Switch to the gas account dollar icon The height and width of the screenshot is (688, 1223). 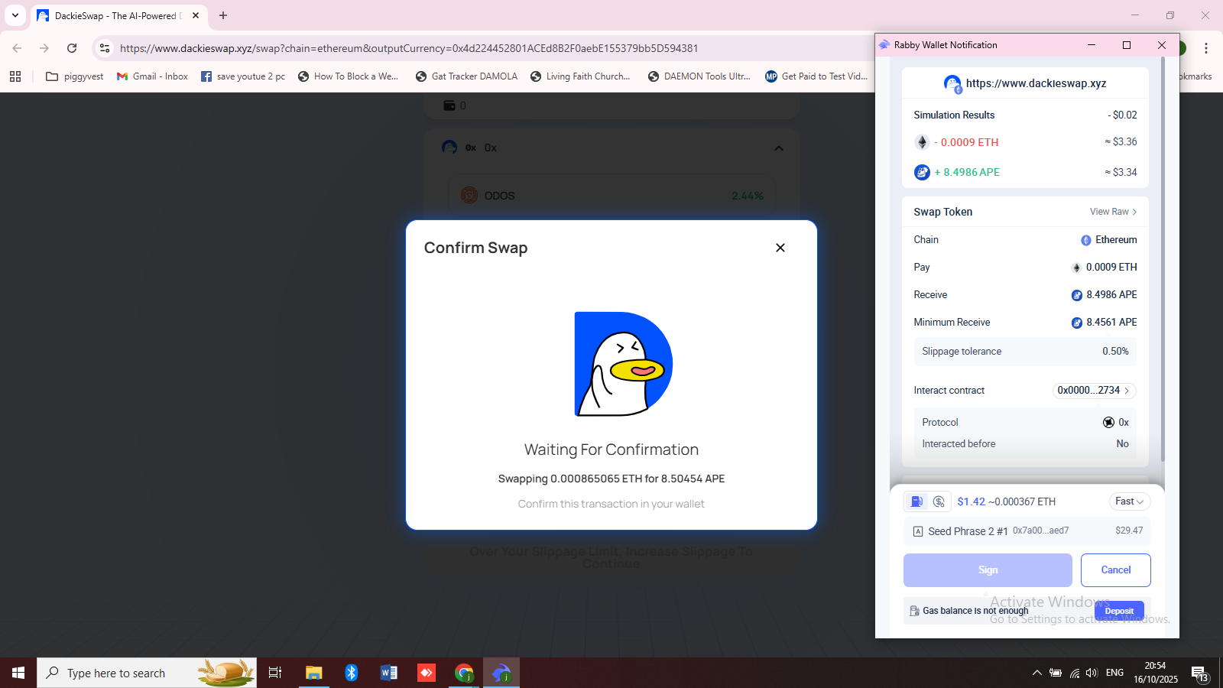[x=939, y=501]
